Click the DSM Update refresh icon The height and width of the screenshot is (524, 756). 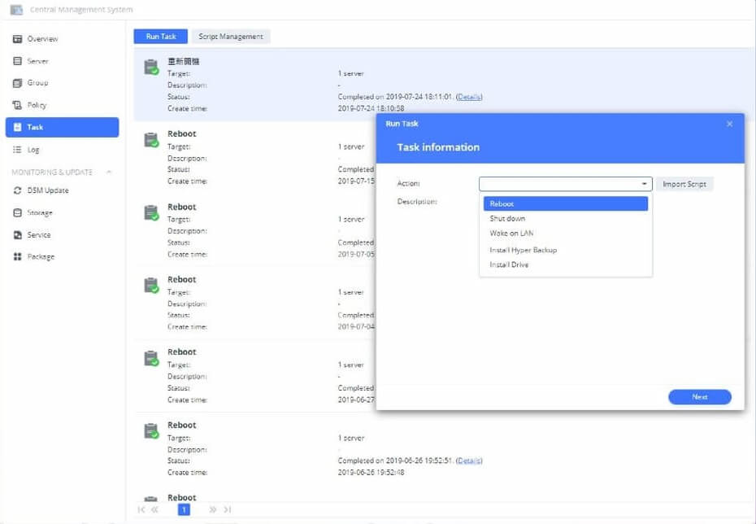17,190
